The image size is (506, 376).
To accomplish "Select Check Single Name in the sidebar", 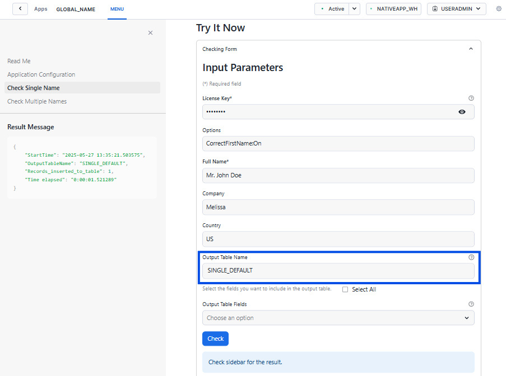I will click(82, 88).
